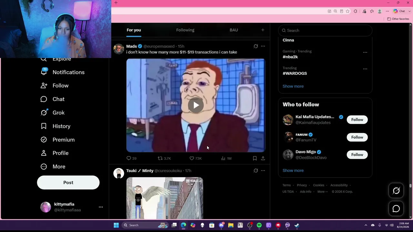Image resolution: width=413 pixels, height=232 pixels.
Task: Open kittymafia account options menu
Action: [x=101, y=207]
